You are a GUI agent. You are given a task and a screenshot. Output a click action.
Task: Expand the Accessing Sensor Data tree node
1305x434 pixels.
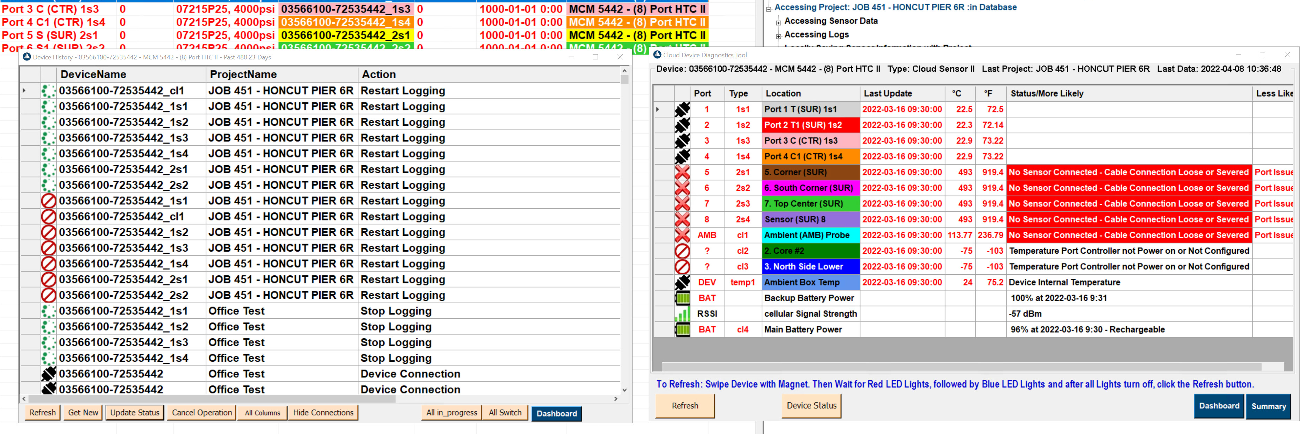pos(778,22)
